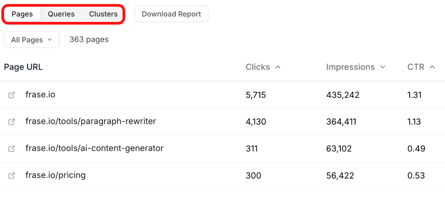Screen dimensions: 445x197
Task: Open external link icon for frase.io
Action: [12, 95]
